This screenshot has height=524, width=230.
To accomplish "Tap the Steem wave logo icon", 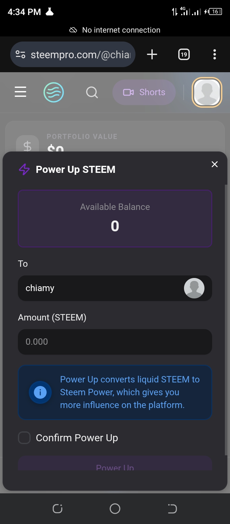I will pos(54,92).
